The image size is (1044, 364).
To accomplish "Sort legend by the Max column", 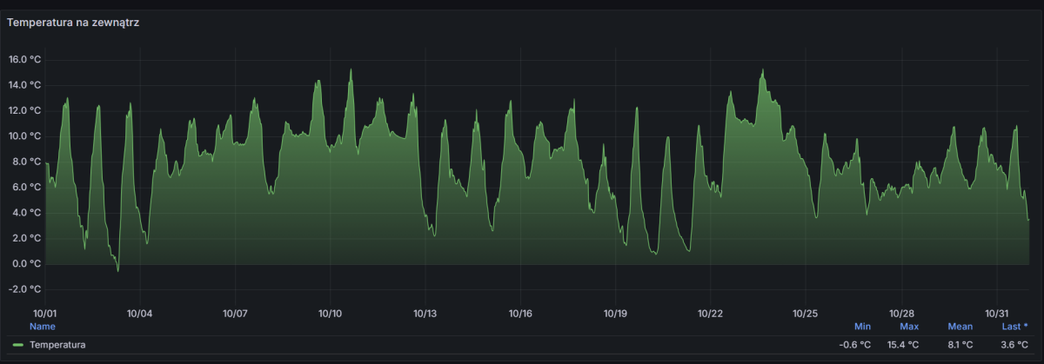I will pos(908,327).
